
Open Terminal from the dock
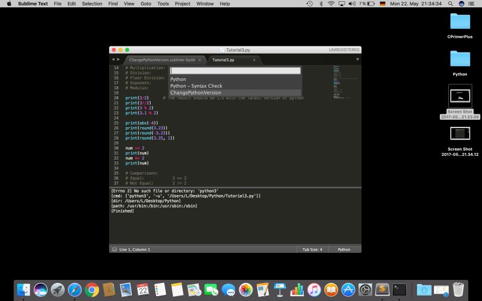coord(399,290)
